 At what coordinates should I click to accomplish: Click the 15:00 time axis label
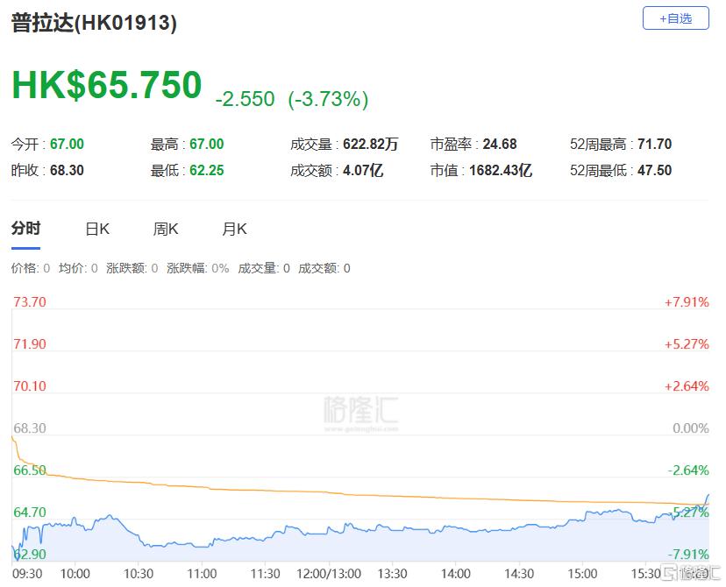[582, 574]
